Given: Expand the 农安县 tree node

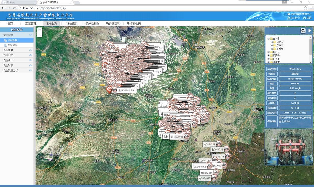Looking at the screenshot, I should (268, 56).
